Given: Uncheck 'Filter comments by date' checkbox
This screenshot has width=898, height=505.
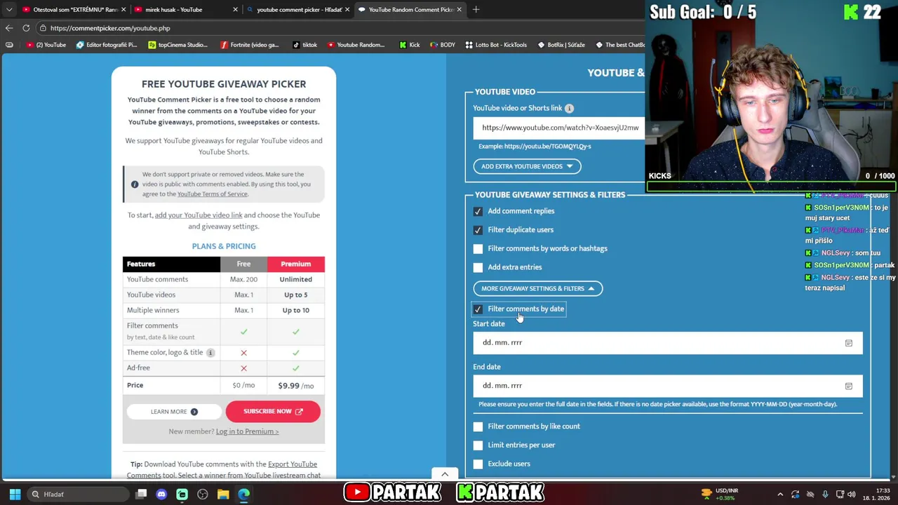Looking at the screenshot, I should coord(478,309).
